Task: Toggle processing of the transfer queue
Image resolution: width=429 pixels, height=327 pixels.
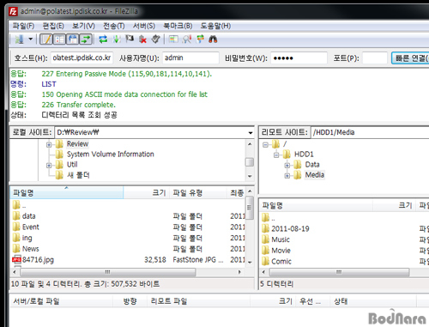Action: [117, 39]
